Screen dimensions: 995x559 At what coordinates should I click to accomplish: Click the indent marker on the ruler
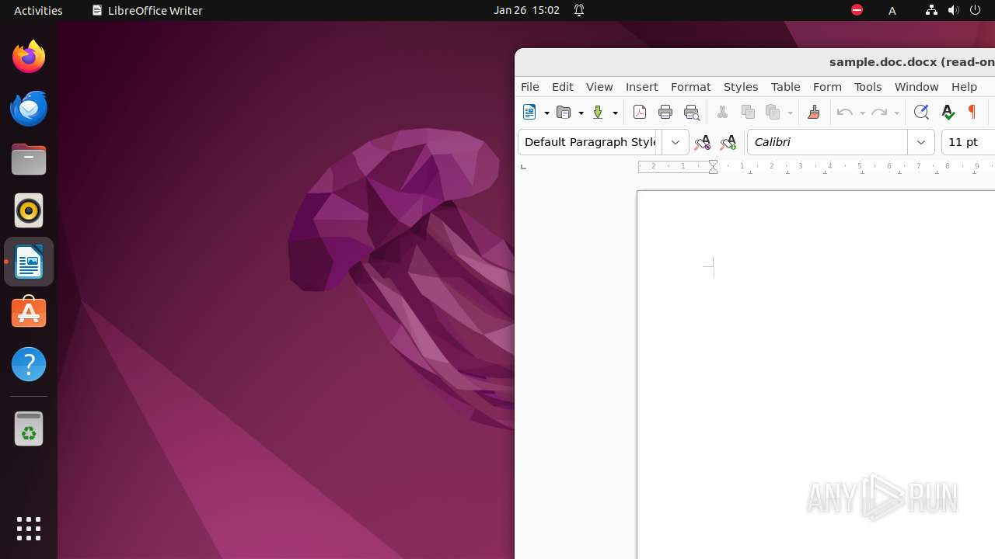(x=713, y=166)
